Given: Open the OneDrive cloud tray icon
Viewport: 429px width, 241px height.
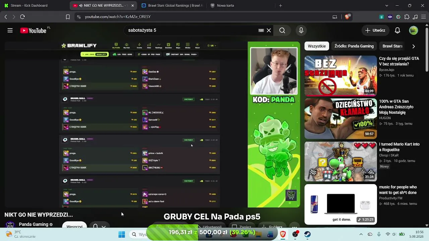Looking at the screenshot, I should point(370,234).
